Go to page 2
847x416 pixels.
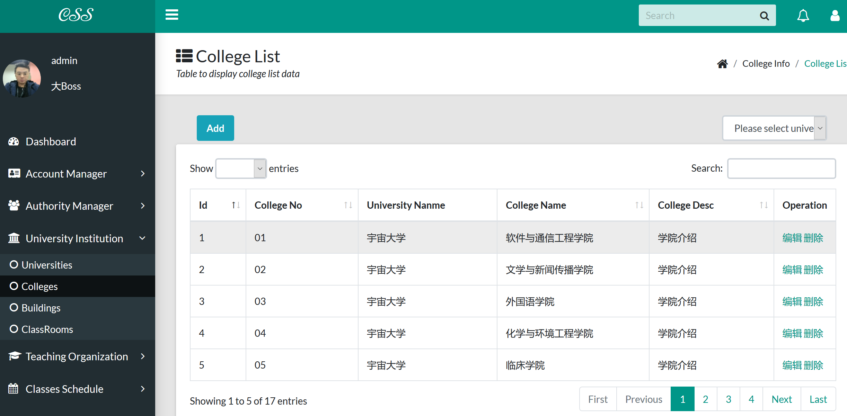[x=706, y=399]
